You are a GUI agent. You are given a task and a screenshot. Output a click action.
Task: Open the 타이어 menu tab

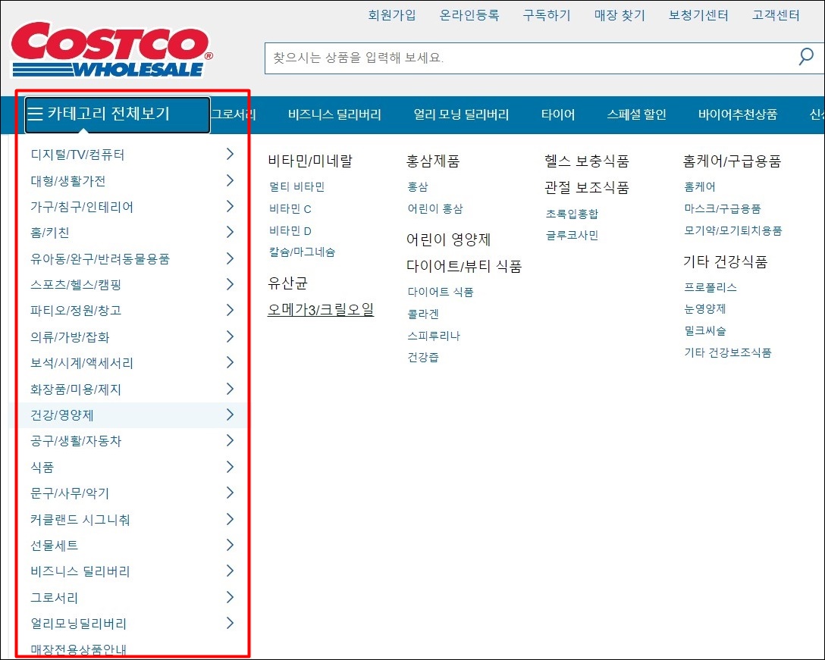pyautogui.click(x=558, y=114)
